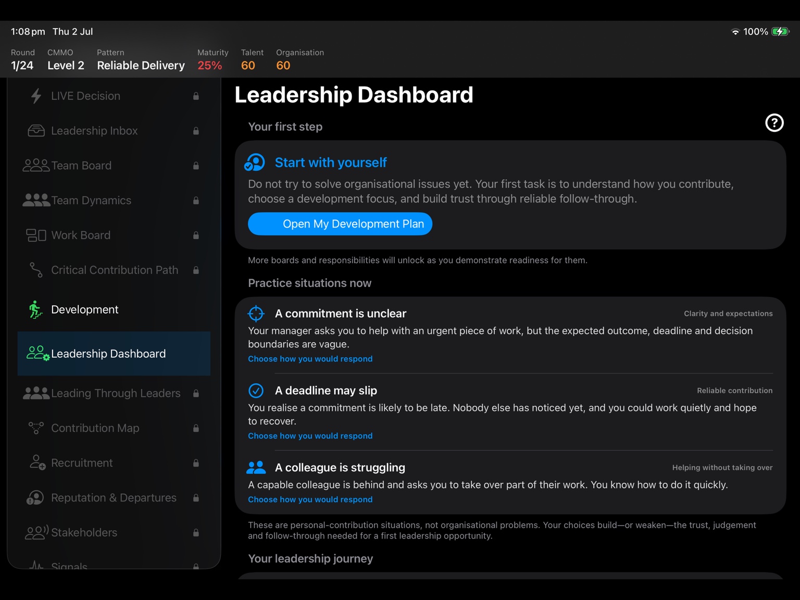Click the checkmark circle icon for deadline slip
The height and width of the screenshot is (600, 800).
coord(256,391)
